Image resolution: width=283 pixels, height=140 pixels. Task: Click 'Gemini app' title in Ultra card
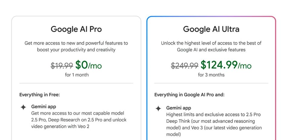(x=179, y=108)
